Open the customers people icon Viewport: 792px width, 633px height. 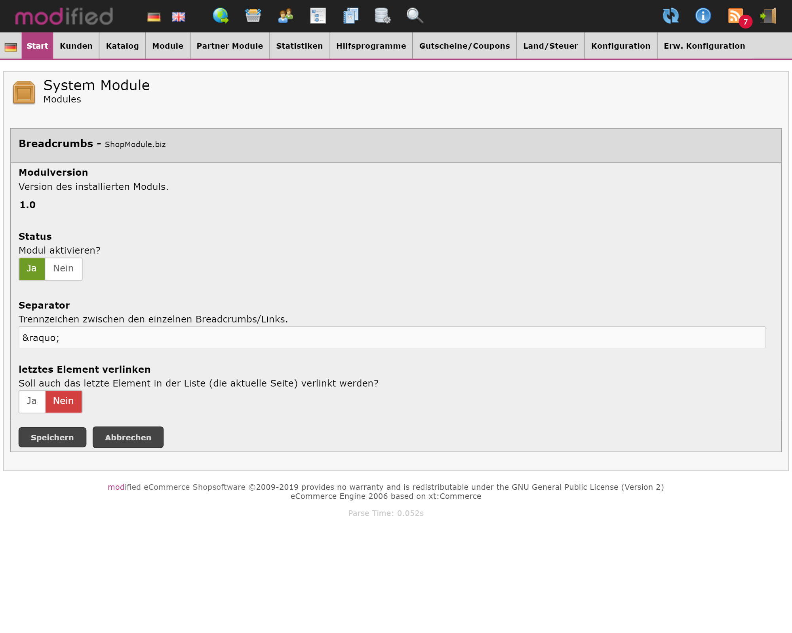(286, 16)
